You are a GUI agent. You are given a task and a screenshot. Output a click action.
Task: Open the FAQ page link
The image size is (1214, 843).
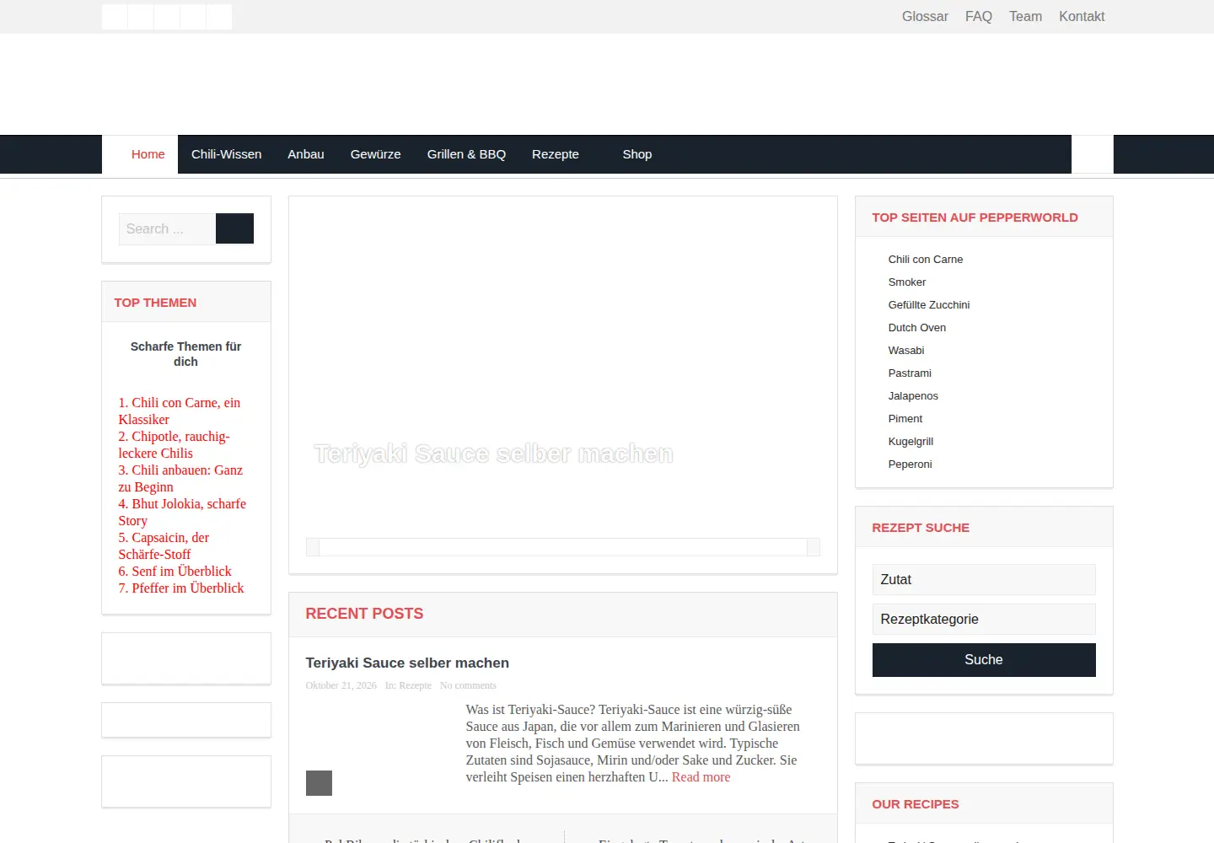979,16
